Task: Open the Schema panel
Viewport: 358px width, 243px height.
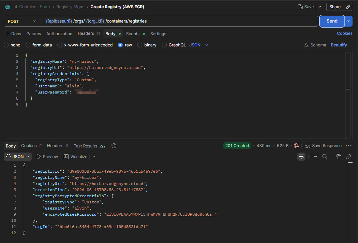Action: (x=315, y=45)
